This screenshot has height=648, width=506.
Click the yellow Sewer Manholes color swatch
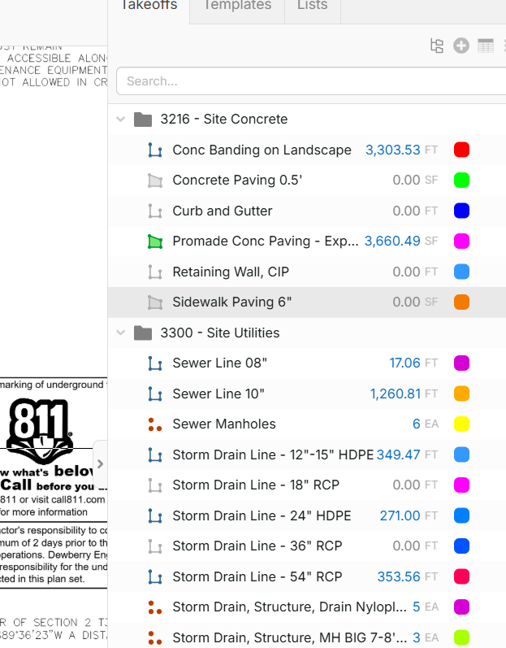pyautogui.click(x=461, y=424)
